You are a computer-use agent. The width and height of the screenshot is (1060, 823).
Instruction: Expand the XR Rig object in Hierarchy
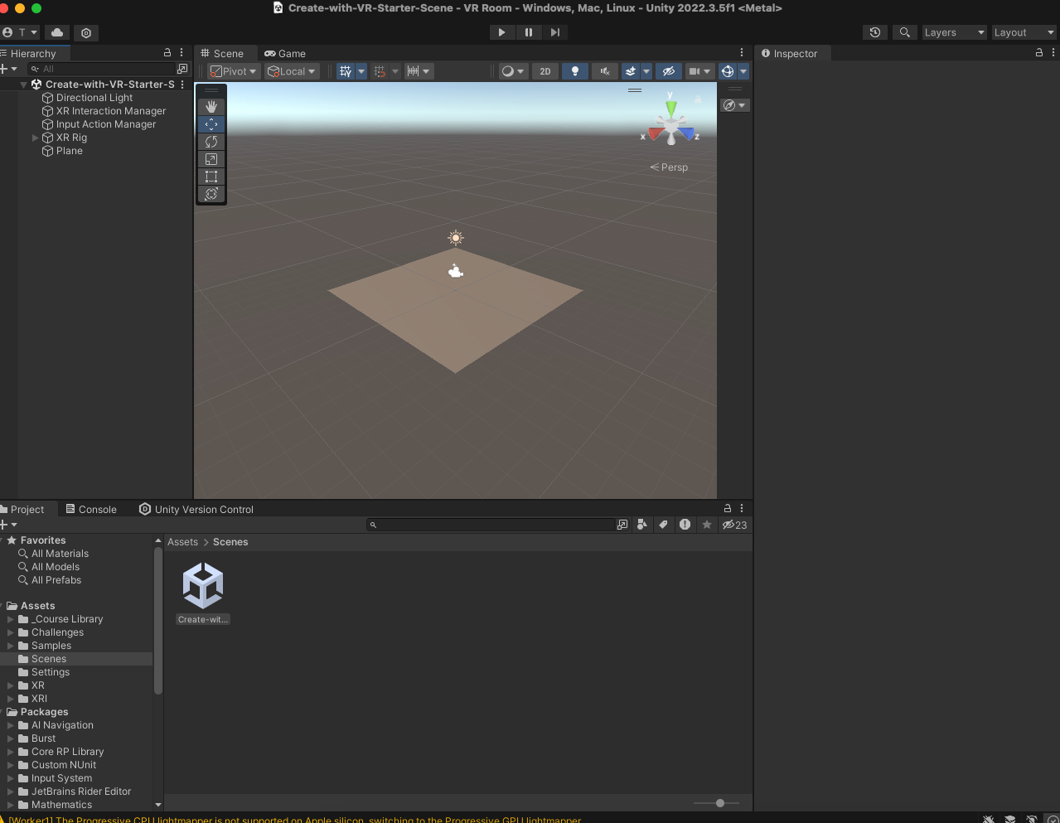[x=35, y=138]
